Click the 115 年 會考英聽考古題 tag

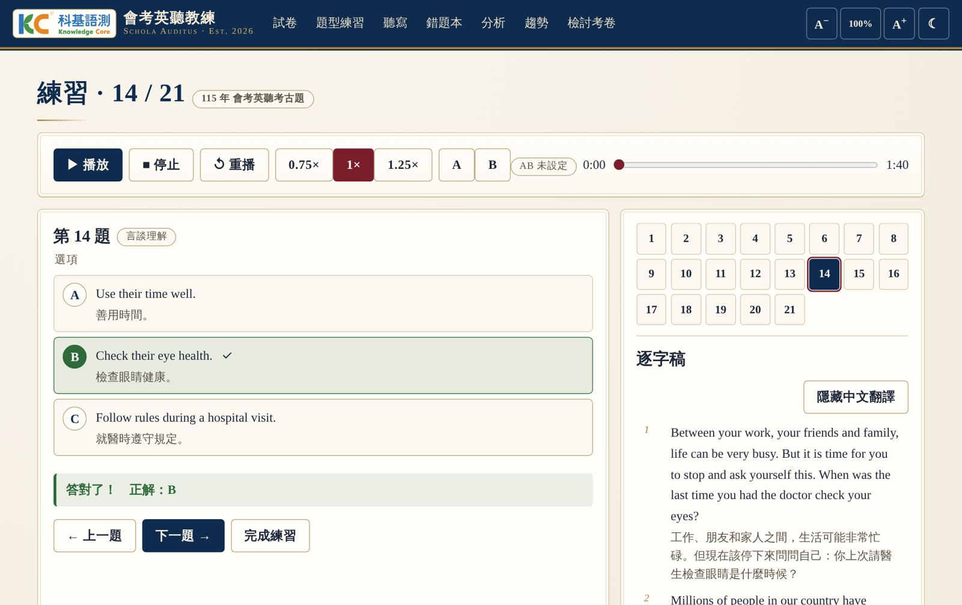pyautogui.click(x=253, y=99)
